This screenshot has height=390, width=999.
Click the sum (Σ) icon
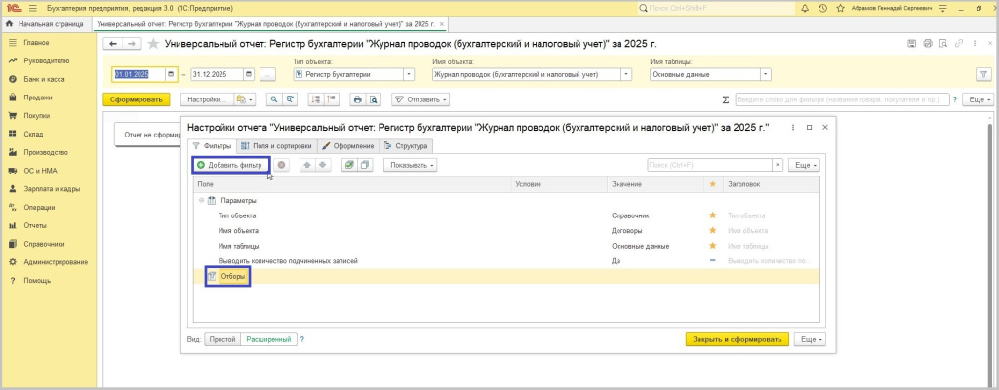coord(725,99)
